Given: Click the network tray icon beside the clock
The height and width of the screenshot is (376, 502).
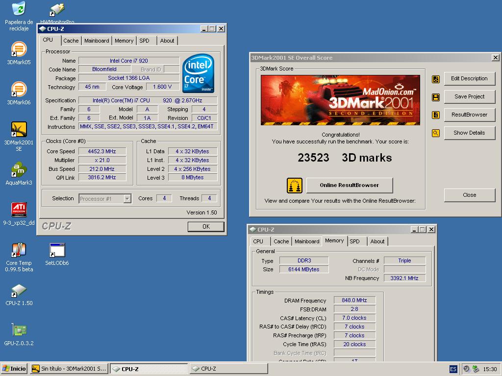Looking at the screenshot, I should (x=476, y=369).
